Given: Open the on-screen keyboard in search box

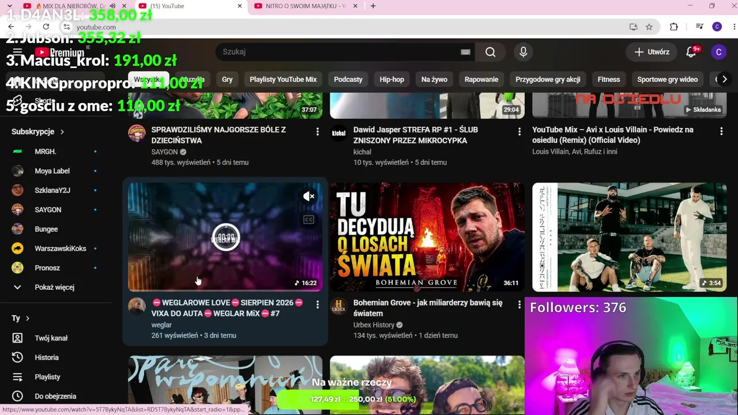Looking at the screenshot, I should click(x=465, y=52).
